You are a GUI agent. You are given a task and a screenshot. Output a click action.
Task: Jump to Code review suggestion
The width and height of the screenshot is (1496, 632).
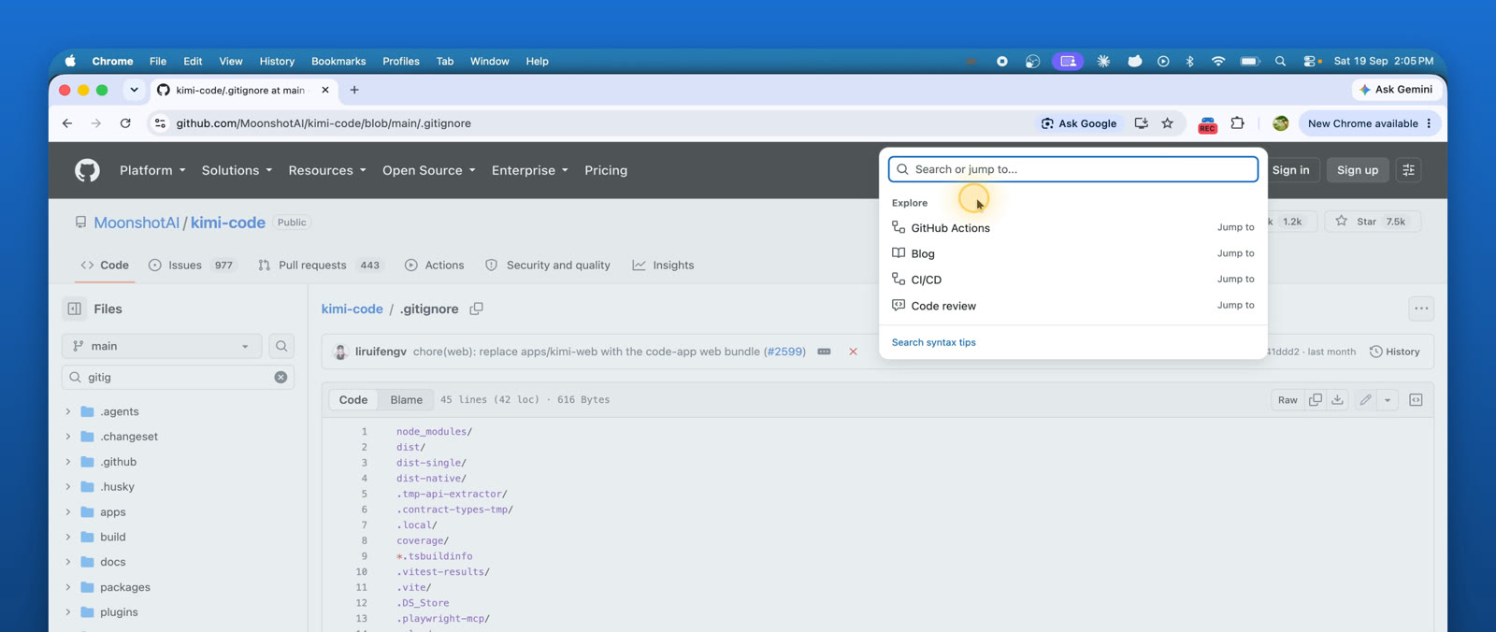[x=1073, y=306]
